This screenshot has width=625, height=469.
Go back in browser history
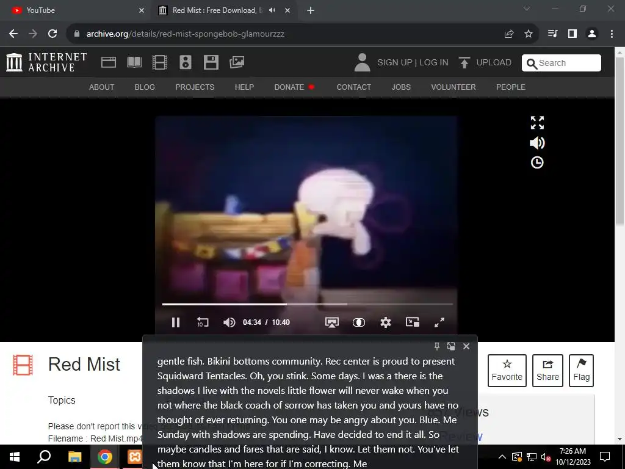pyautogui.click(x=13, y=34)
